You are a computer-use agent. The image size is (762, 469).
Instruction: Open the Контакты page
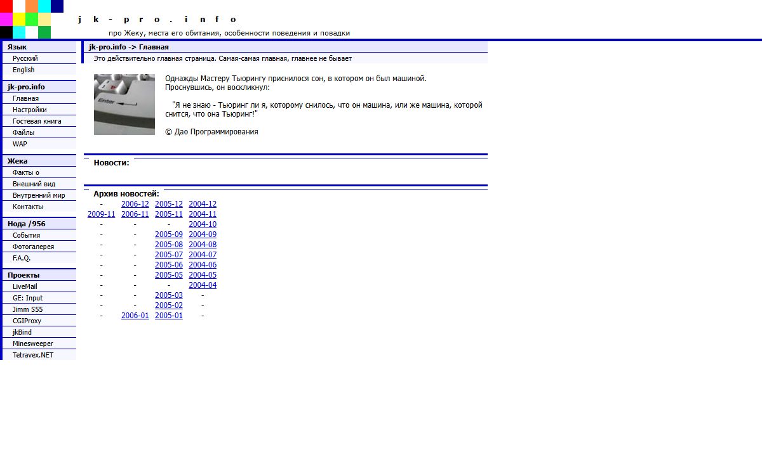(28, 207)
